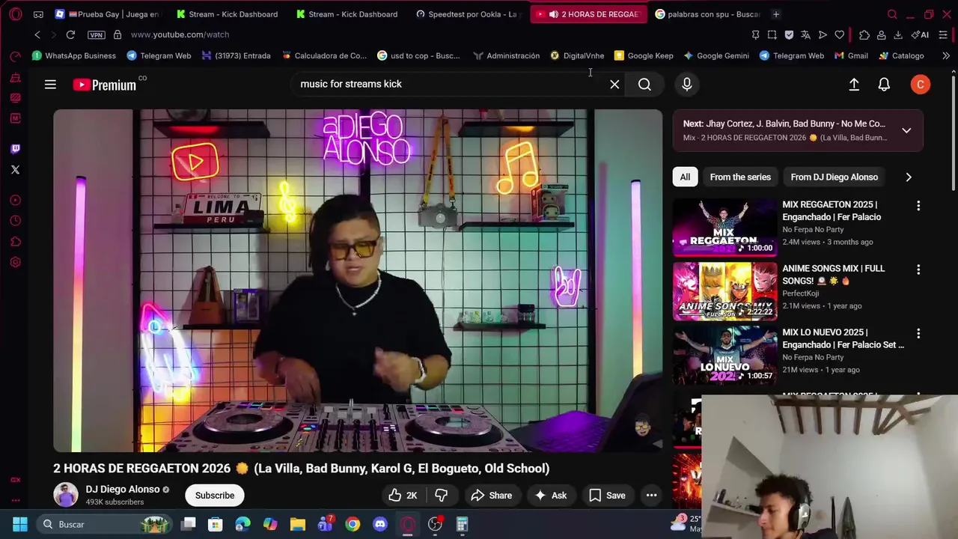The image size is (958, 539).
Task: Open Opera GX main menu logo
Action: pyautogui.click(x=16, y=14)
